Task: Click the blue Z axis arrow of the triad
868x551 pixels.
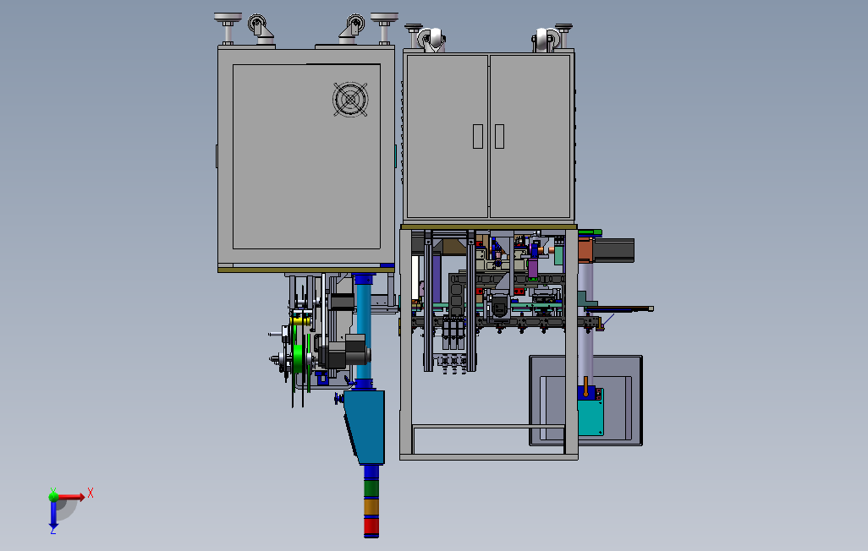Action: coord(53,516)
